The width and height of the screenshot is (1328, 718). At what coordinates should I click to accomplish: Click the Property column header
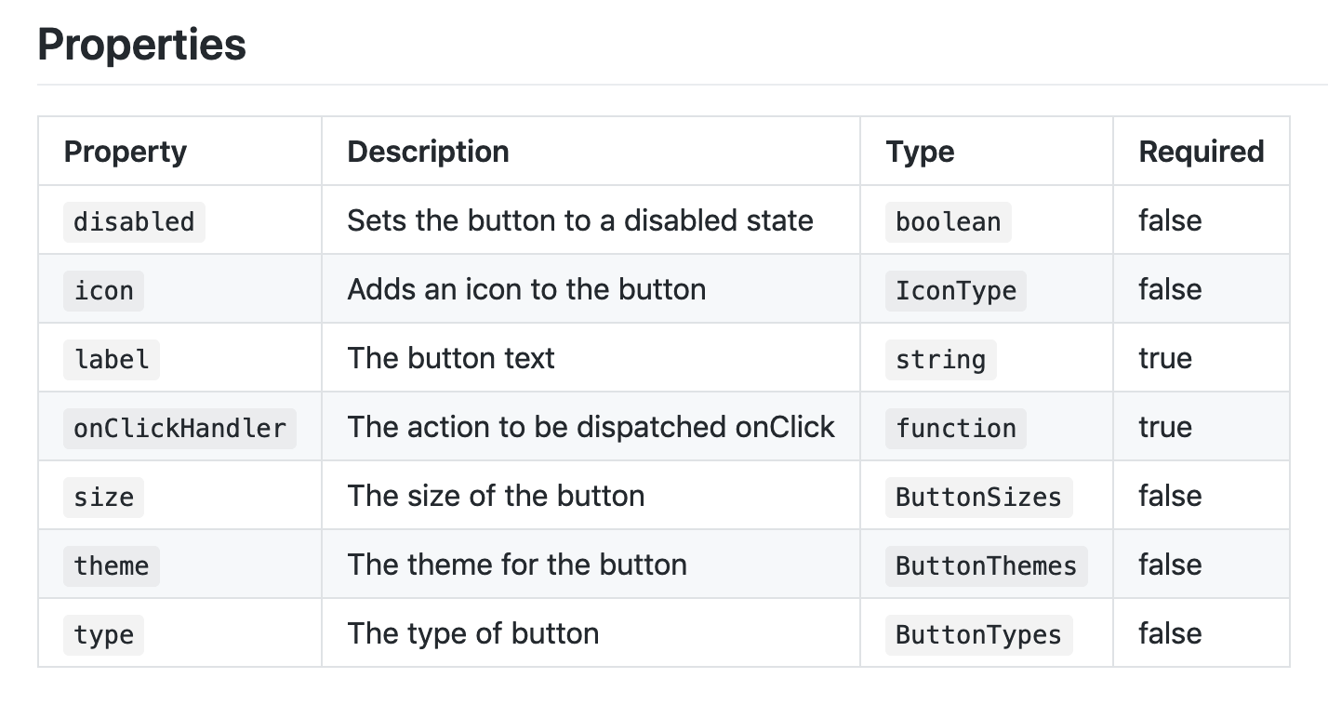125,152
